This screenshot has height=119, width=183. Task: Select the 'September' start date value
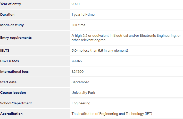pos(80,82)
